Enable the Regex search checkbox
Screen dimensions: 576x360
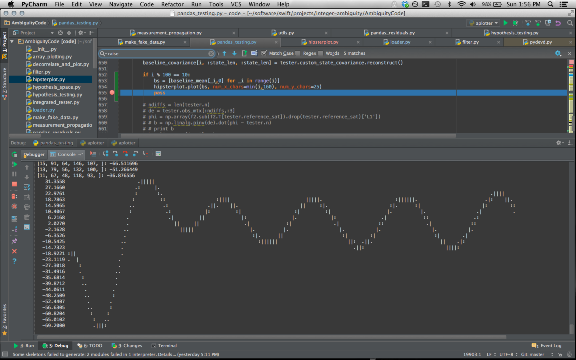[x=298, y=53]
